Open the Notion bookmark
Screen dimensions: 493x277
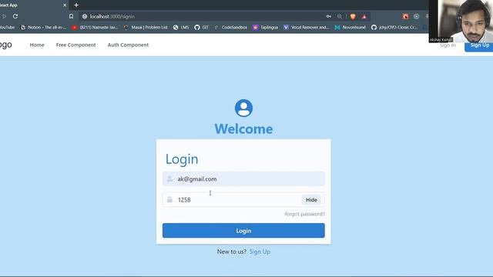[x=43, y=28]
